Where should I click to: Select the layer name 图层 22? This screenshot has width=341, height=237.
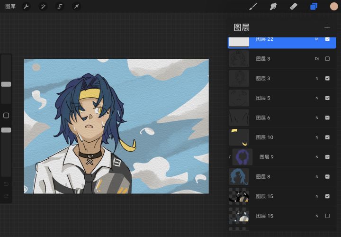pyautogui.click(x=264, y=39)
